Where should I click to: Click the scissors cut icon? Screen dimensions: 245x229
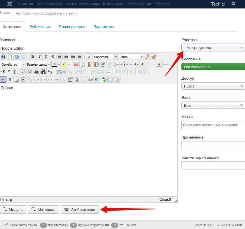[x=76, y=64]
